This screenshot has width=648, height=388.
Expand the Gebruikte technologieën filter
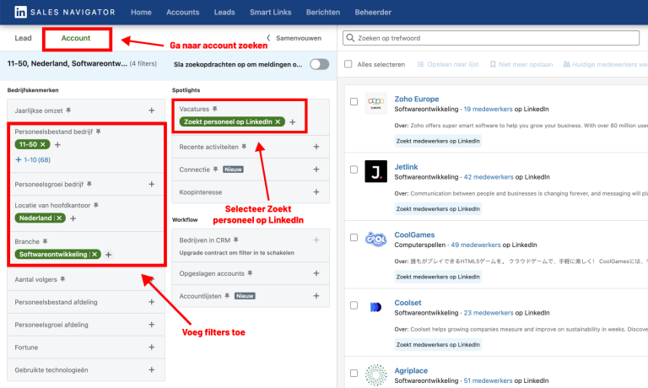click(x=152, y=369)
